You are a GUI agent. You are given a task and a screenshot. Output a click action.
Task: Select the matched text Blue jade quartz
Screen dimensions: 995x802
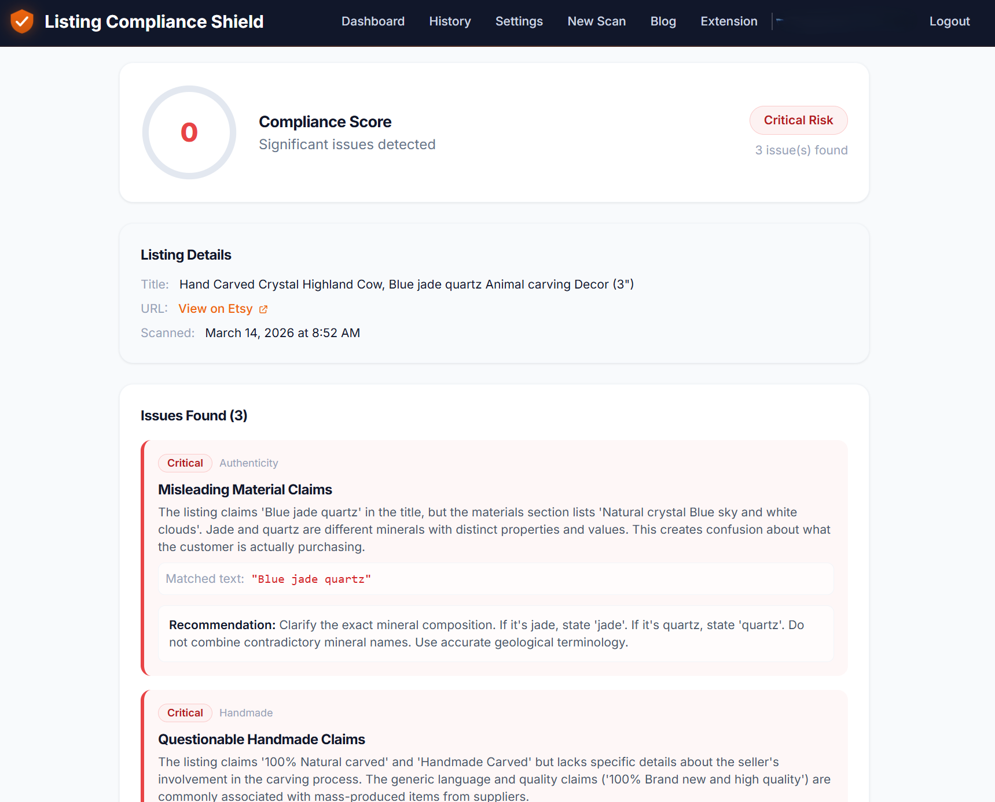(x=311, y=579)
